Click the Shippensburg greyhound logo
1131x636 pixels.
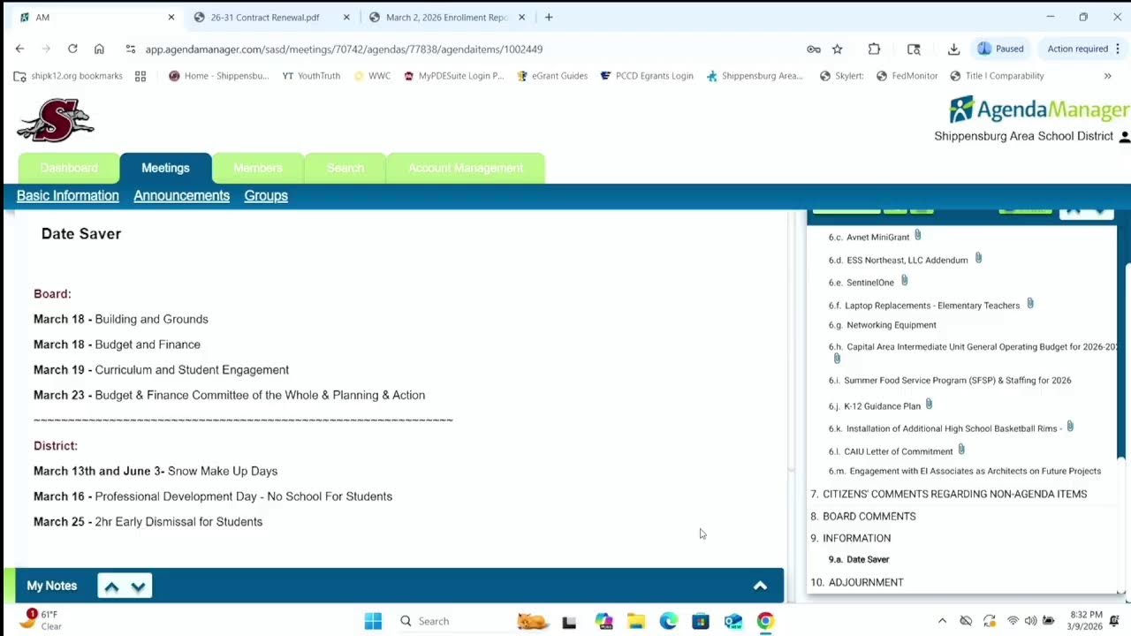click(x=55, y=120)
